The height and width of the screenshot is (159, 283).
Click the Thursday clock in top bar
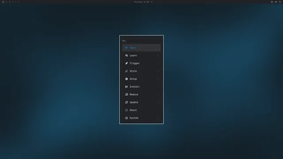[x=141, y=2]
